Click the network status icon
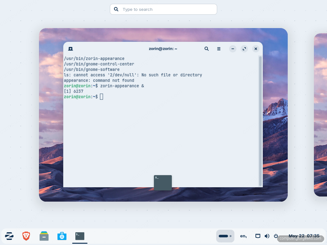The width and height of the screenshot is (327, 245). tap(258, 236)
